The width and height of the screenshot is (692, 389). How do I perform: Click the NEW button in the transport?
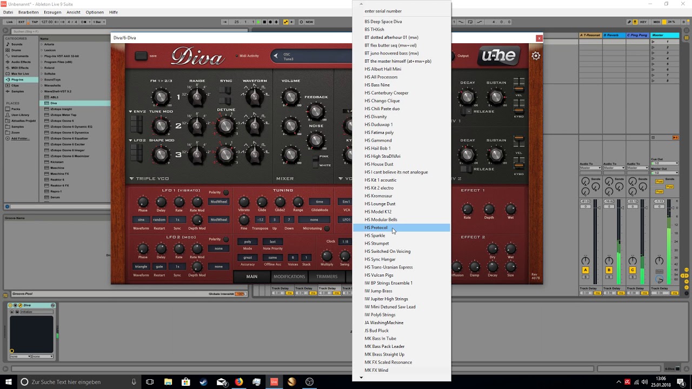[x=309, y=22]
